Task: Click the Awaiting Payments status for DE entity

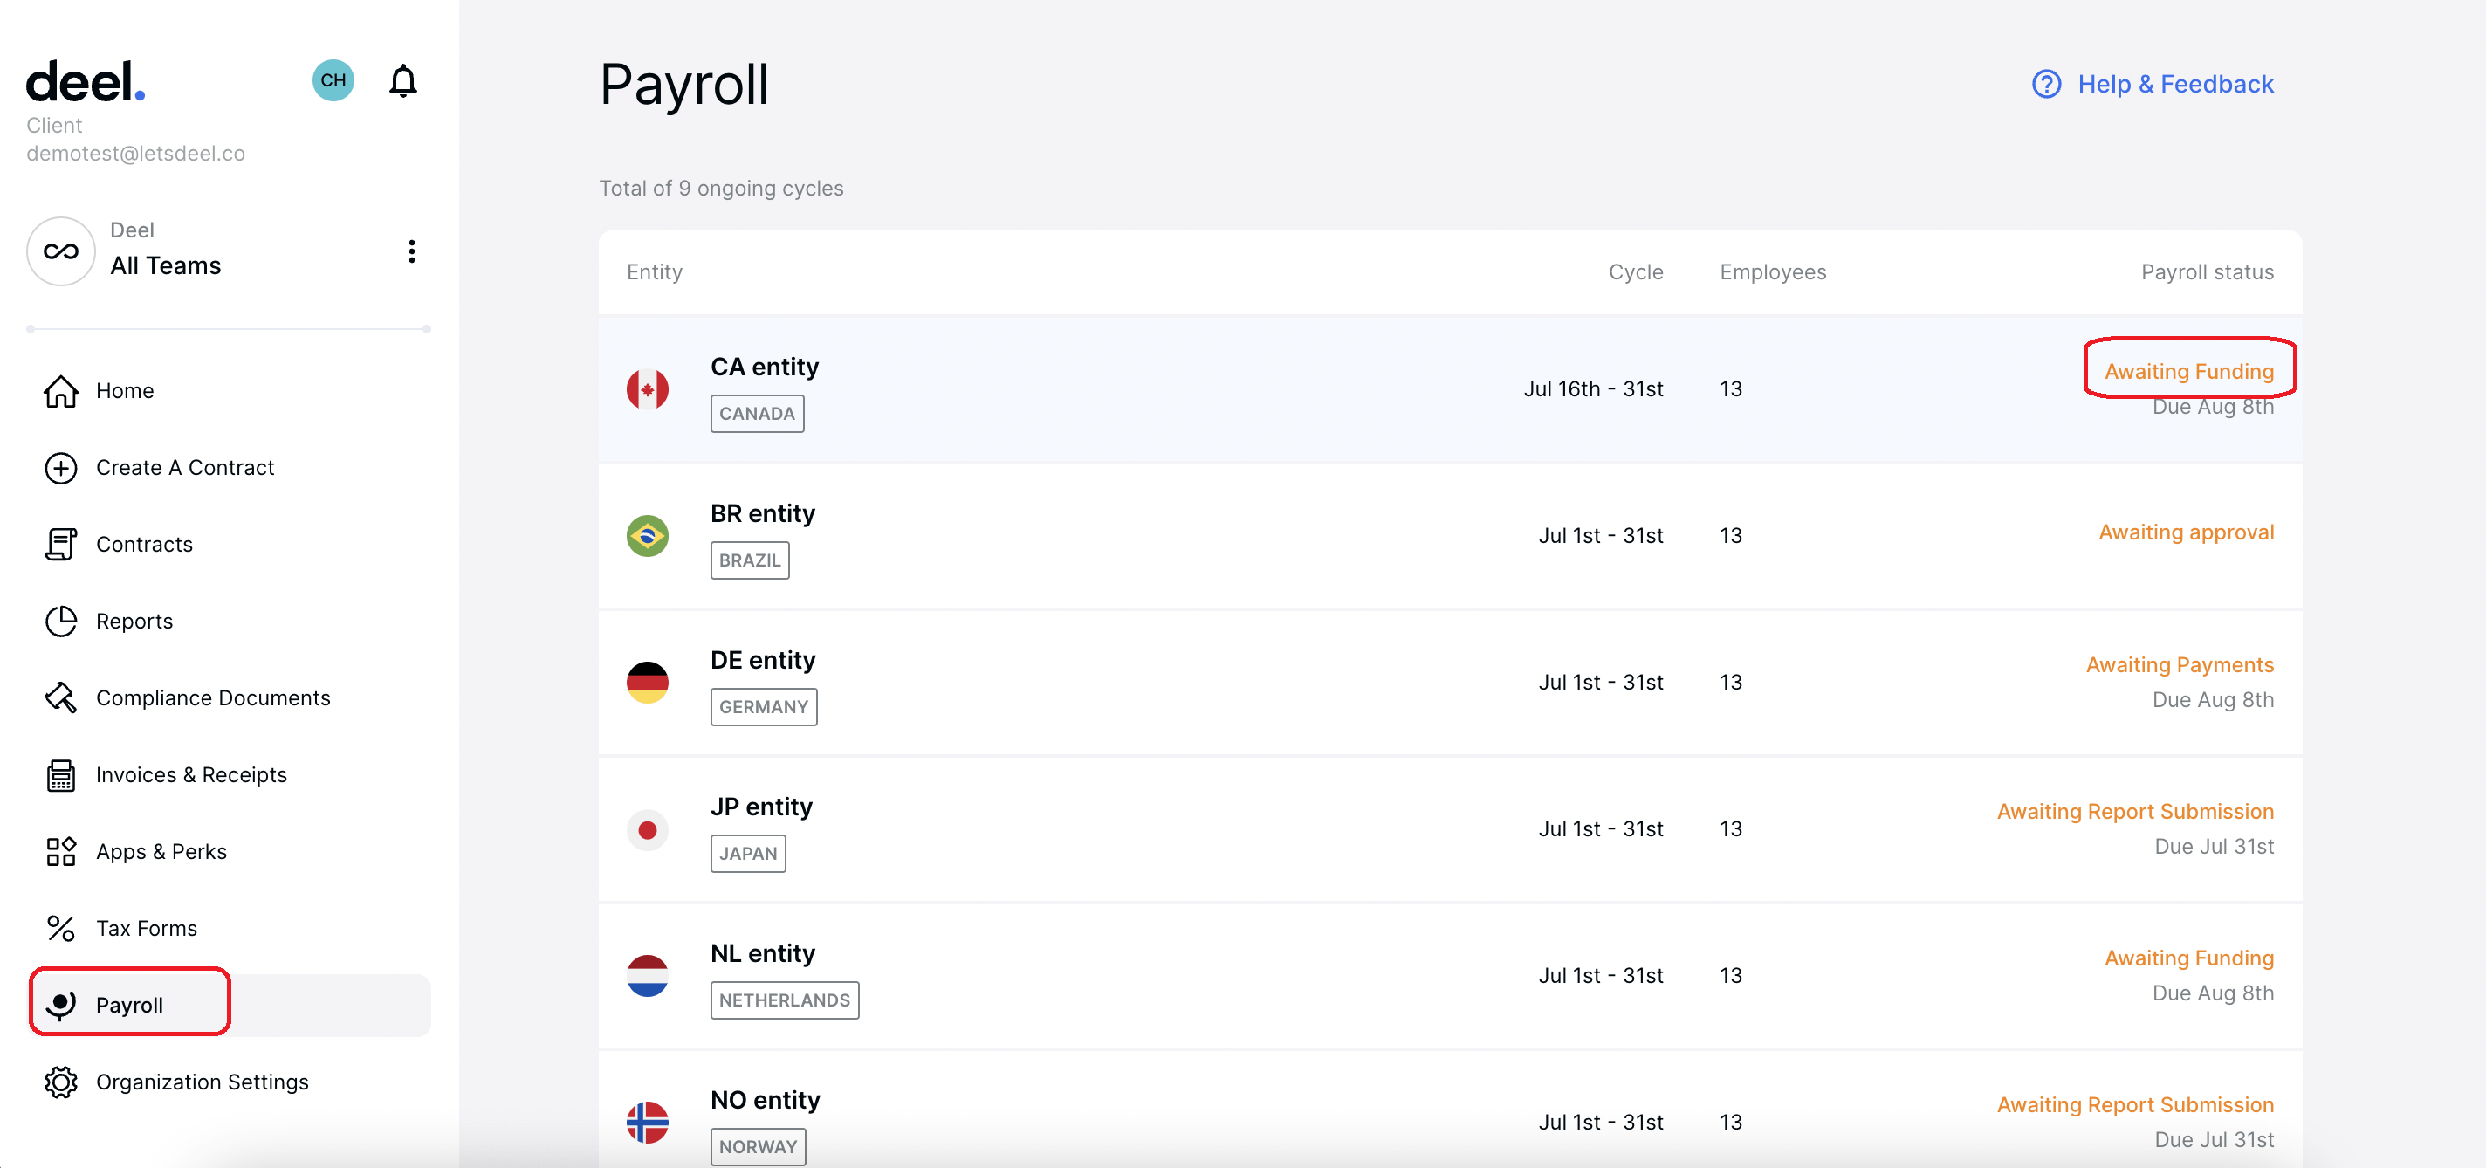Action: (2179, 665)
